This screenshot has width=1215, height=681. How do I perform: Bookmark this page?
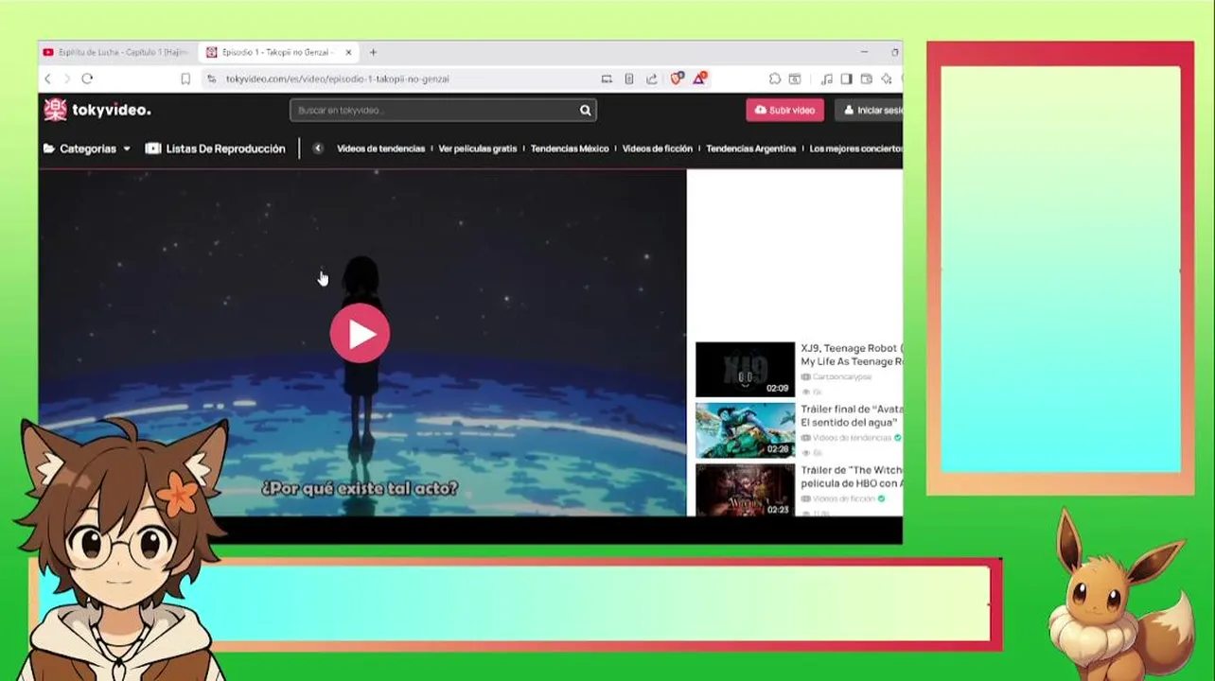point(185,79)
